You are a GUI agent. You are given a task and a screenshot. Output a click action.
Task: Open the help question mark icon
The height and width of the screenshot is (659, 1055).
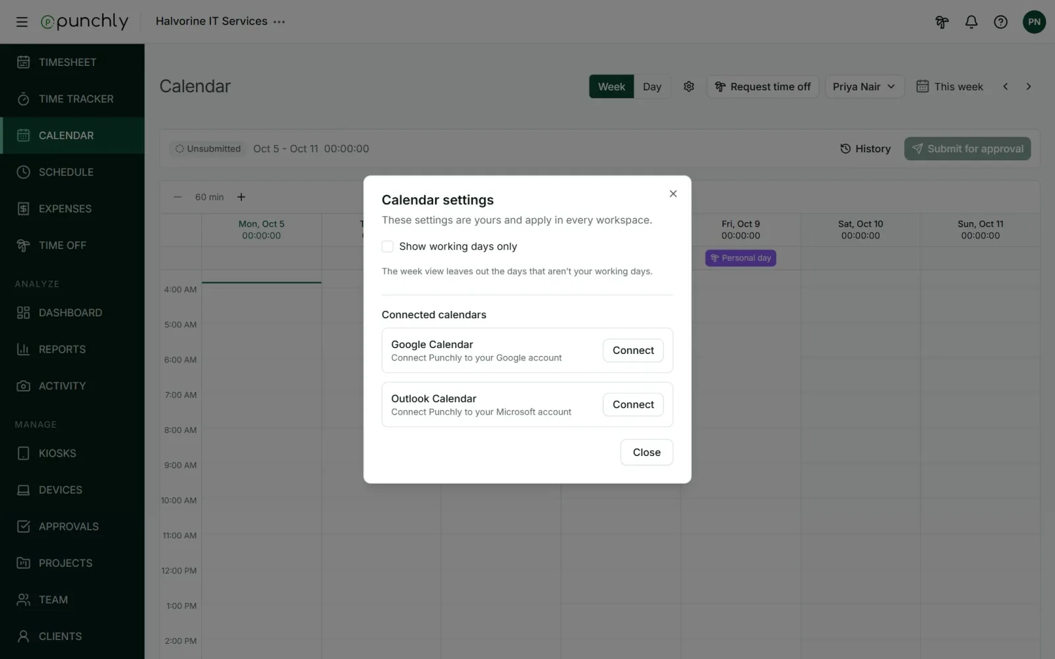[x=1000, y=22]
